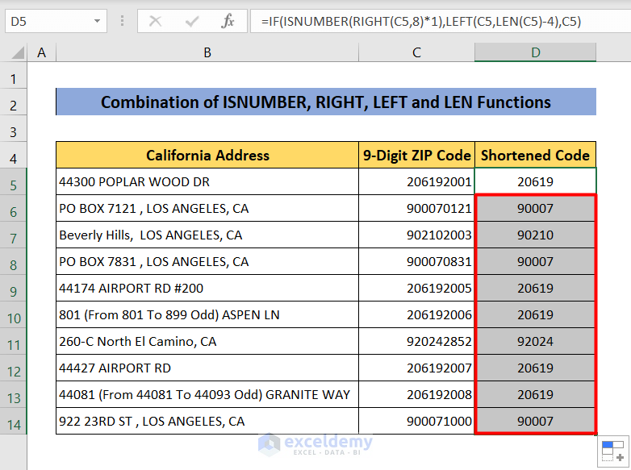The height and width of the screenshot is (470, 631).
Task: Select cell D5 containing 20619
Action: coord(535,182)
